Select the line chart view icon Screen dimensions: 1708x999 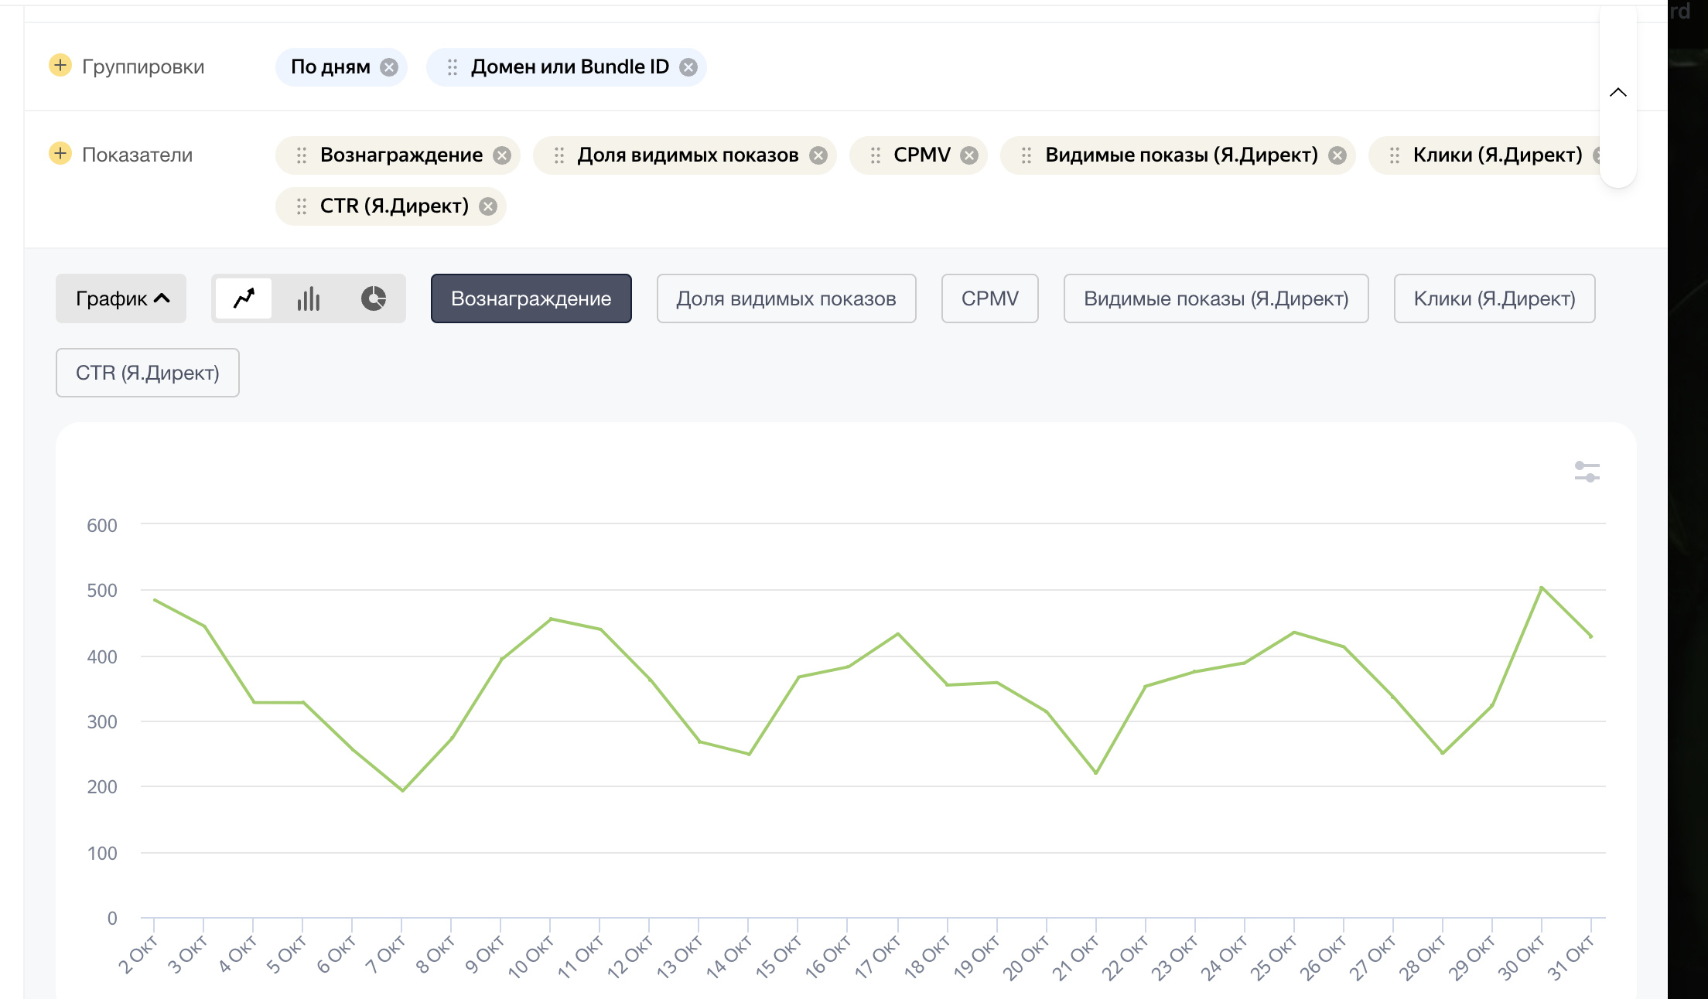(244, 298)
